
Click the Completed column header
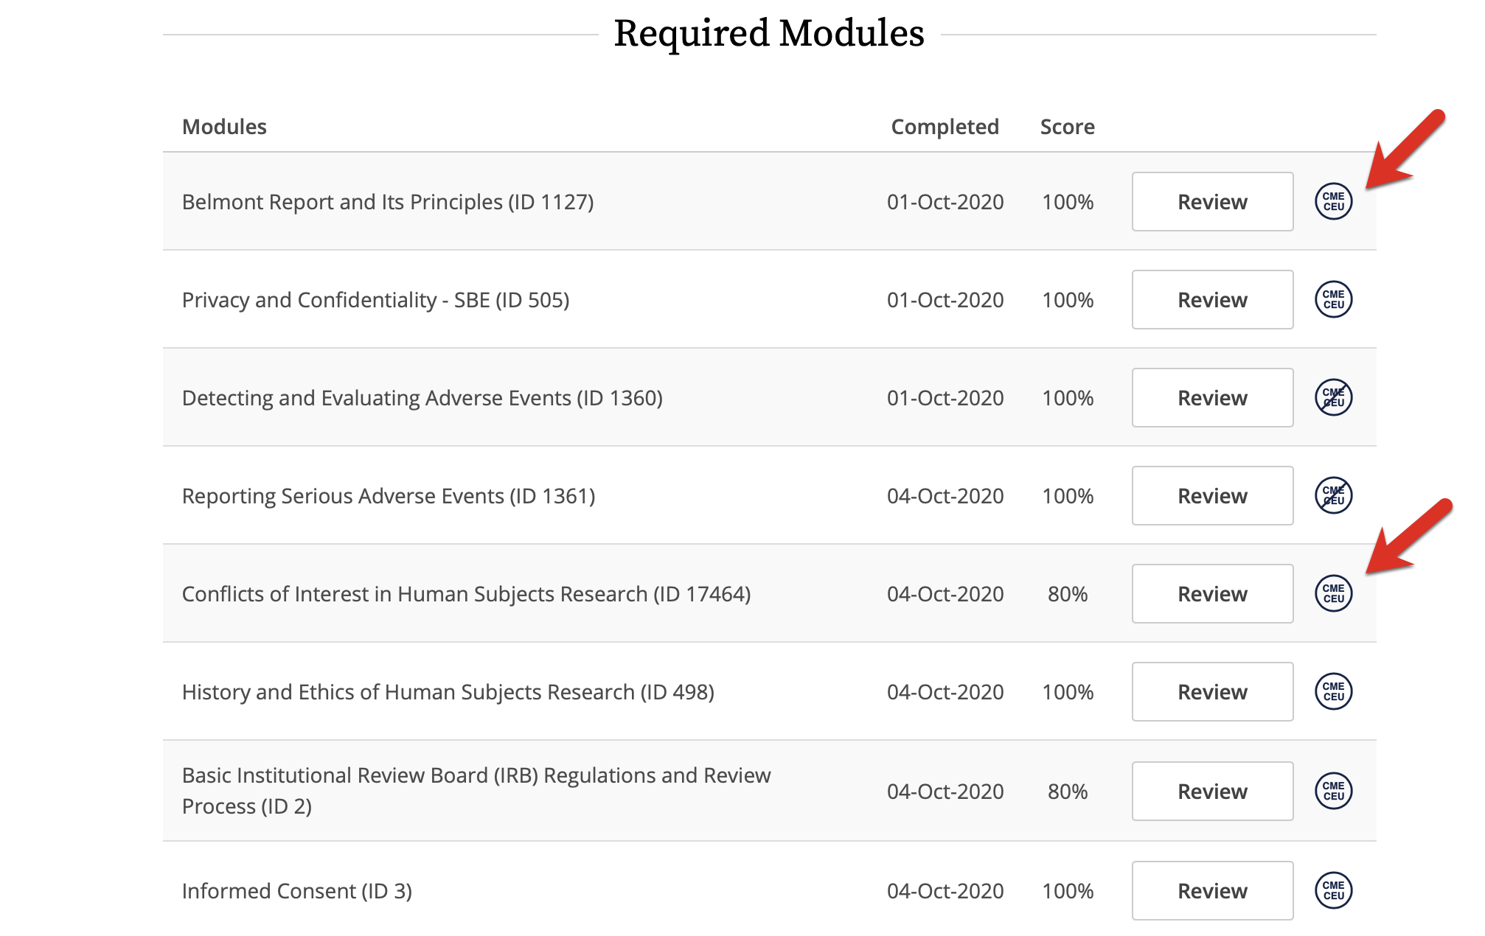click(945, 127)
